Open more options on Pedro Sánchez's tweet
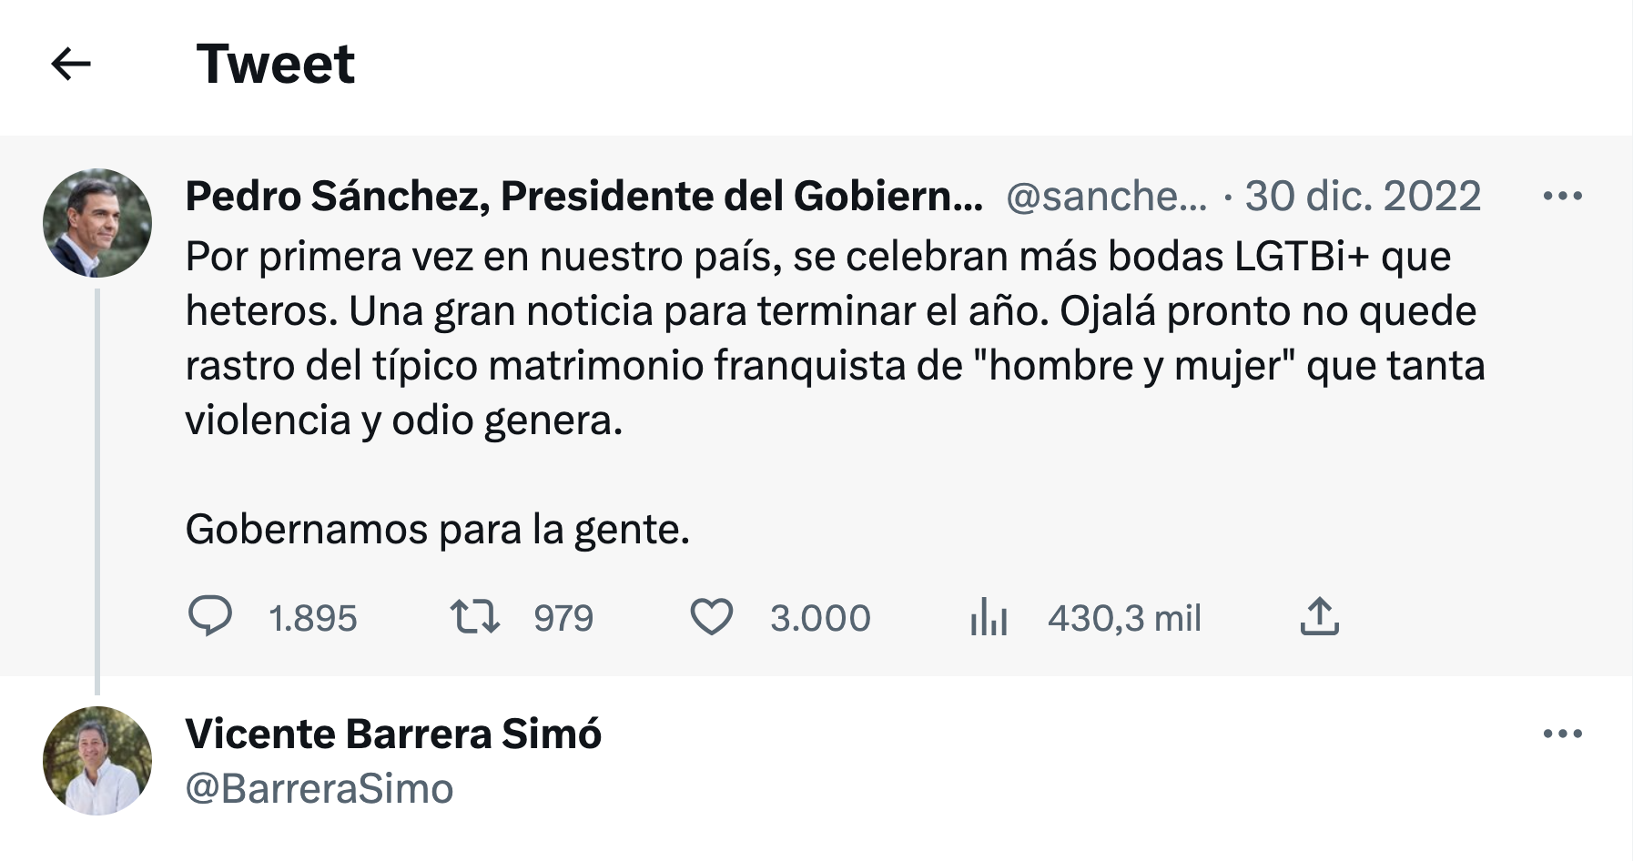Image resolution: width=1633 pixels, height=861 pixels. 1563,196
